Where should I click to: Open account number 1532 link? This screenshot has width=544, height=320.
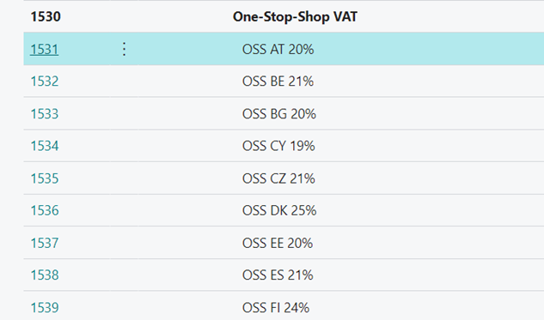click(45, 82)
